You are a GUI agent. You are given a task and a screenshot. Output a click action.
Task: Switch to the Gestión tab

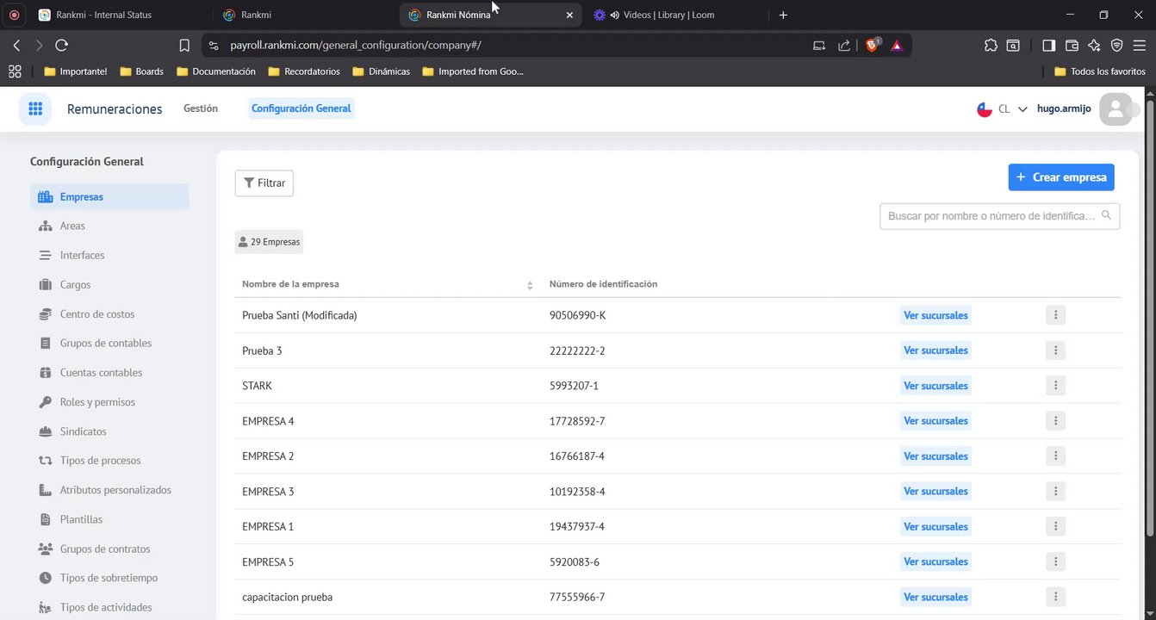pos(201,108)
